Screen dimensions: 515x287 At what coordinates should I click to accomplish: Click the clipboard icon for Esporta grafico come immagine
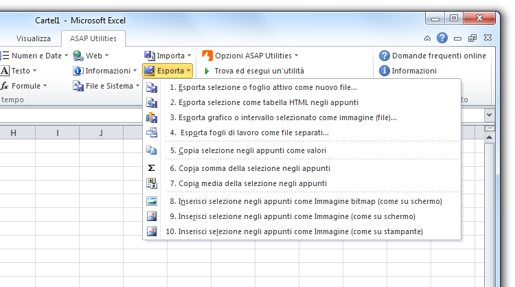(152, 117)
